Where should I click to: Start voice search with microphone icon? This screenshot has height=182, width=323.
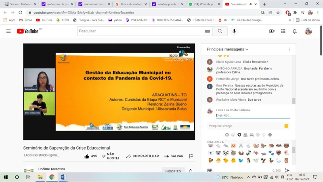[x=234, y=31]
